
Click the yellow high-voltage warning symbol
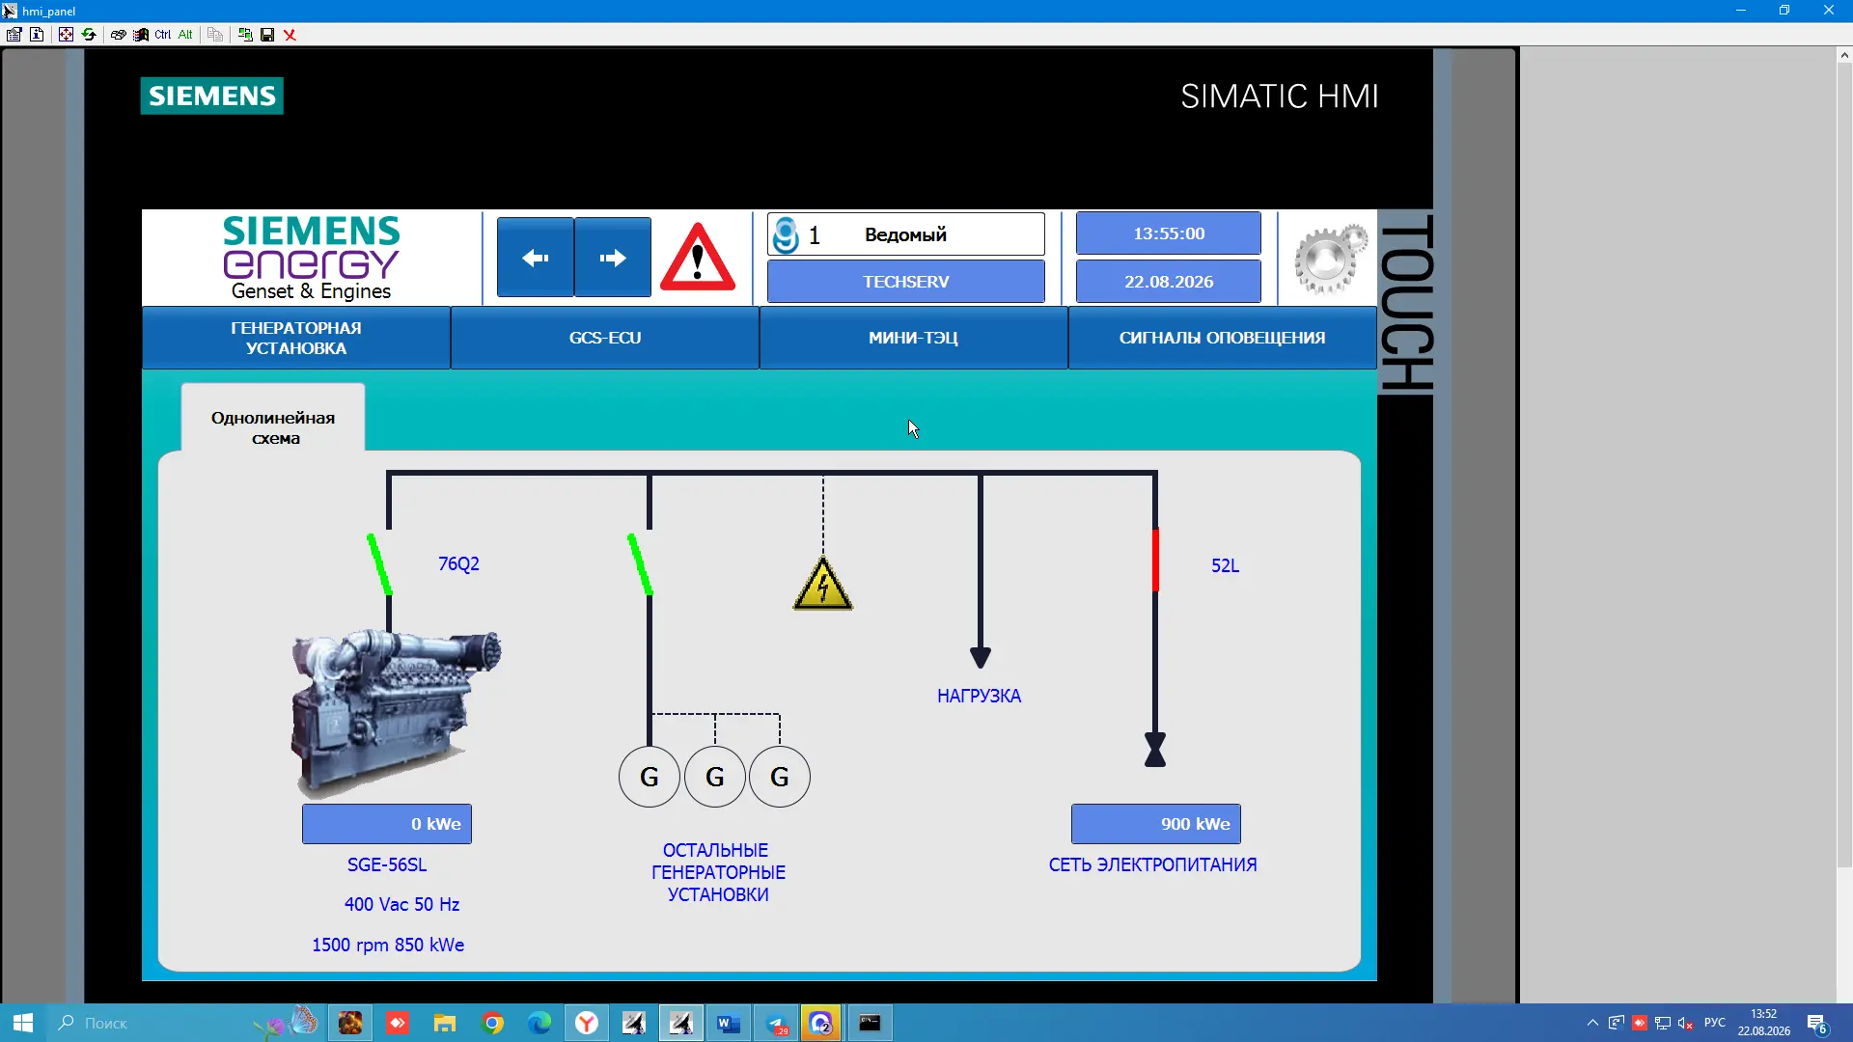tap(823, 584)
